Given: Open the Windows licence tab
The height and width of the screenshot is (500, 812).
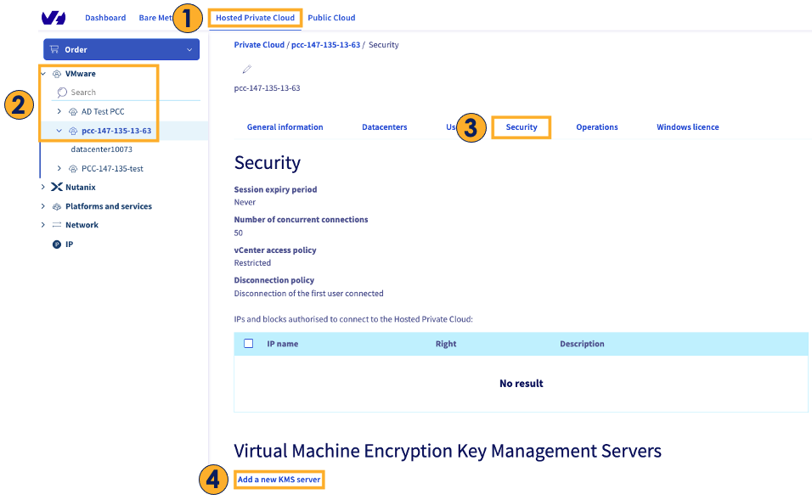Looking at the screenshot, I should pyautogui.click(x=687, y=127).
